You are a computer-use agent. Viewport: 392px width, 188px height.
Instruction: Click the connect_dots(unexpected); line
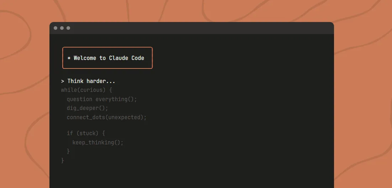pos(106,117)
